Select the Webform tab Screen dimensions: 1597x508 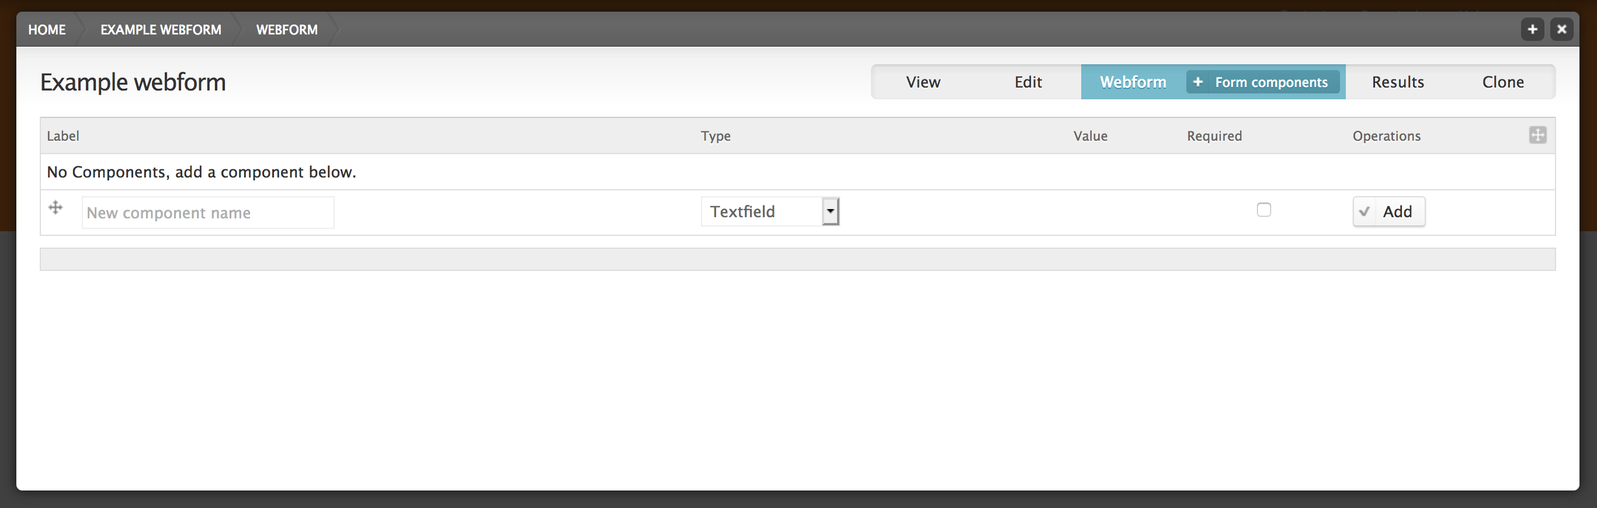click(x=1133, y=82)
